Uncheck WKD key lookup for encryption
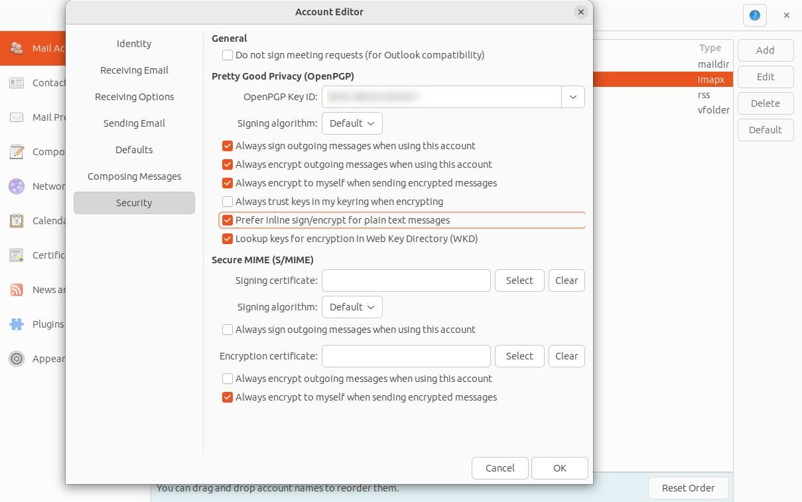The image size is (802, 502). [228, 238]
